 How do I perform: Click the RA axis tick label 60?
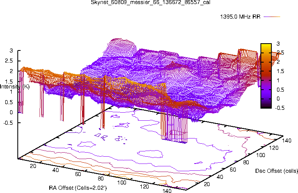click(x=78, y=174)
